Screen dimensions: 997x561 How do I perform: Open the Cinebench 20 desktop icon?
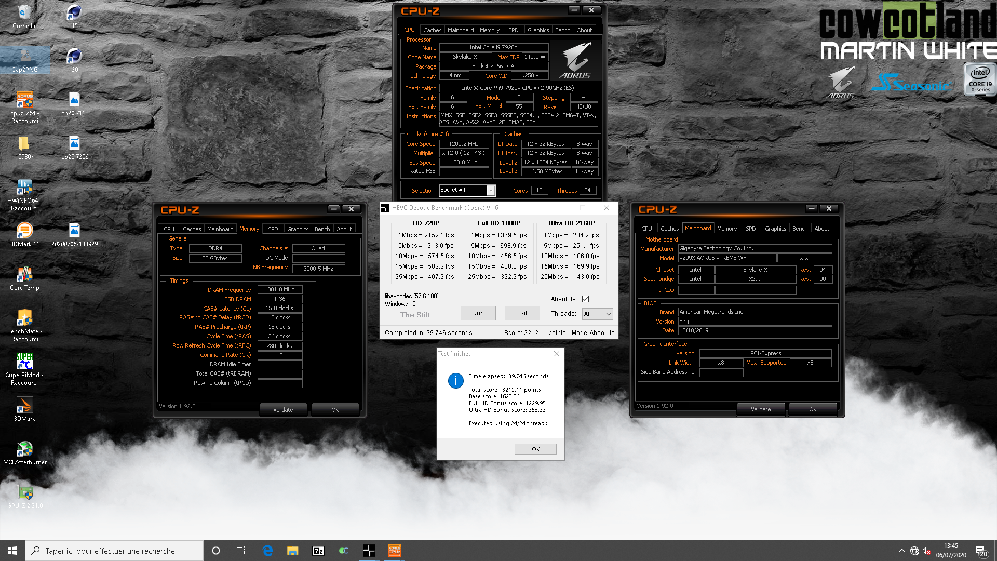[x=74, y=59]
